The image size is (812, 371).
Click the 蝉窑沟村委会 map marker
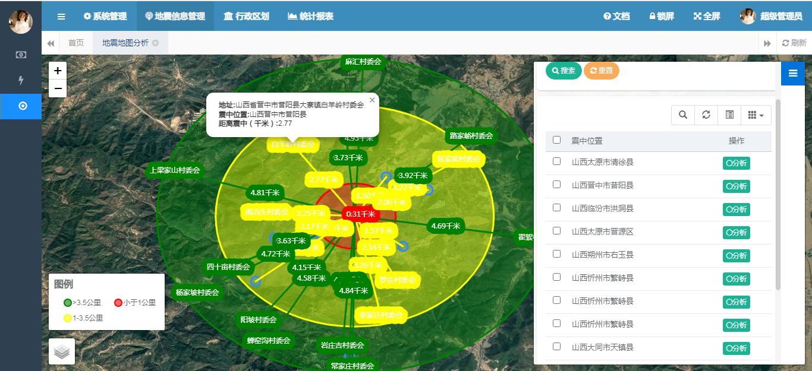tap(269, 341)
